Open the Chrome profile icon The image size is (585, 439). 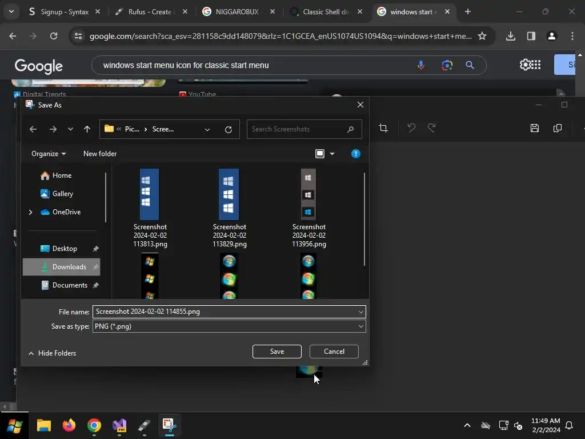pos(552,36)
